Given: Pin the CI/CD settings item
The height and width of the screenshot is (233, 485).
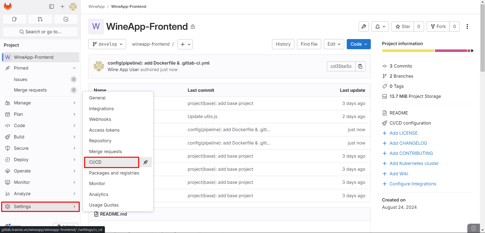Looking at the screenshot, I should pyautogui.click(x=146, y=162).
